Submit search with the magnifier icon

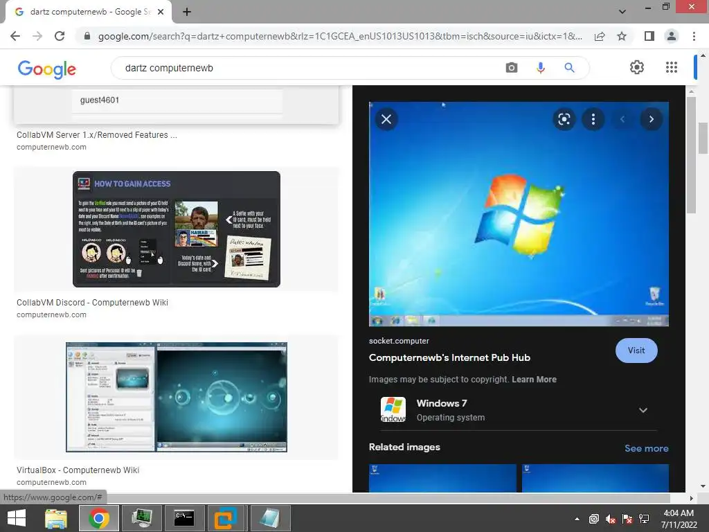[x=569, y=68]
